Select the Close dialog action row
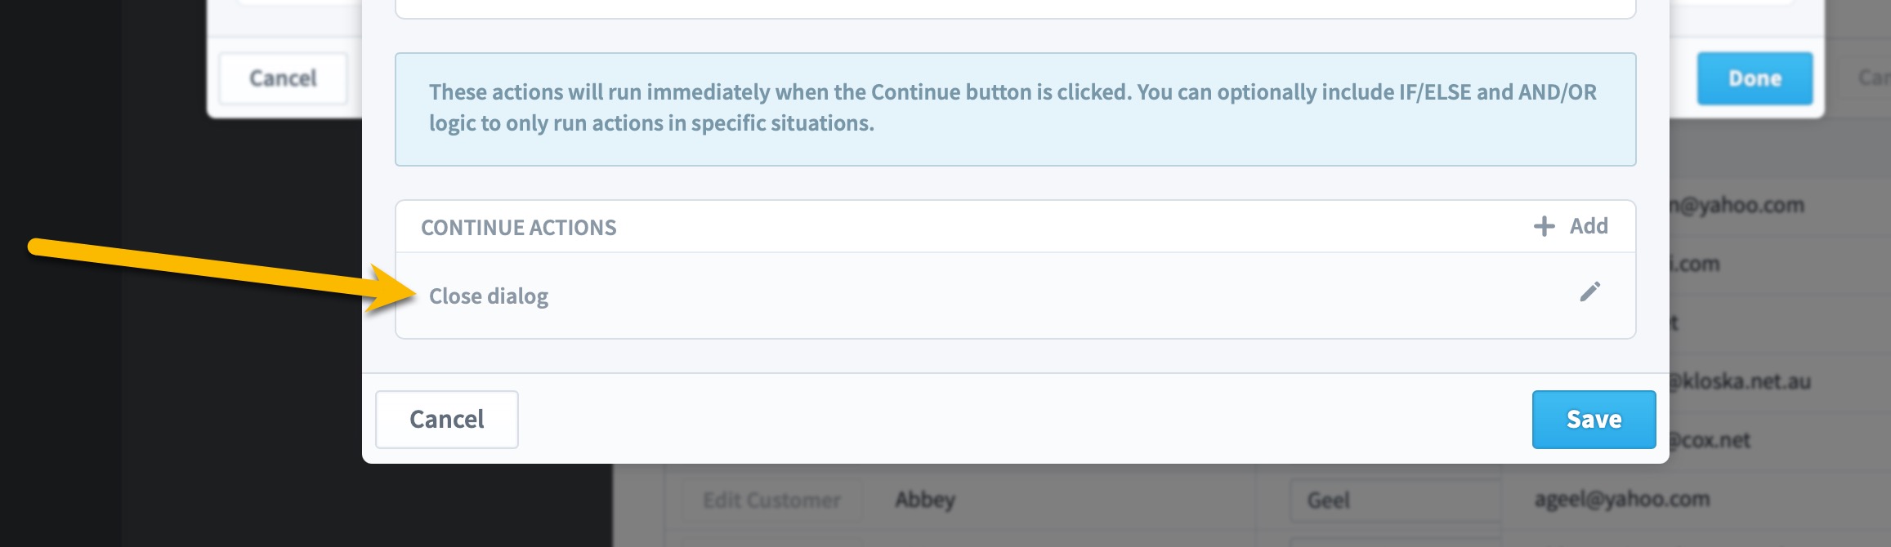 [x=1015, y=296]
